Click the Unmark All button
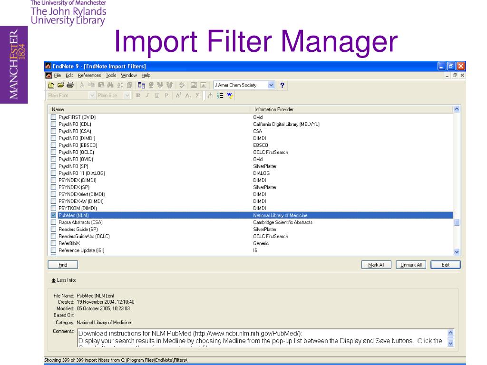 (411, 265)
